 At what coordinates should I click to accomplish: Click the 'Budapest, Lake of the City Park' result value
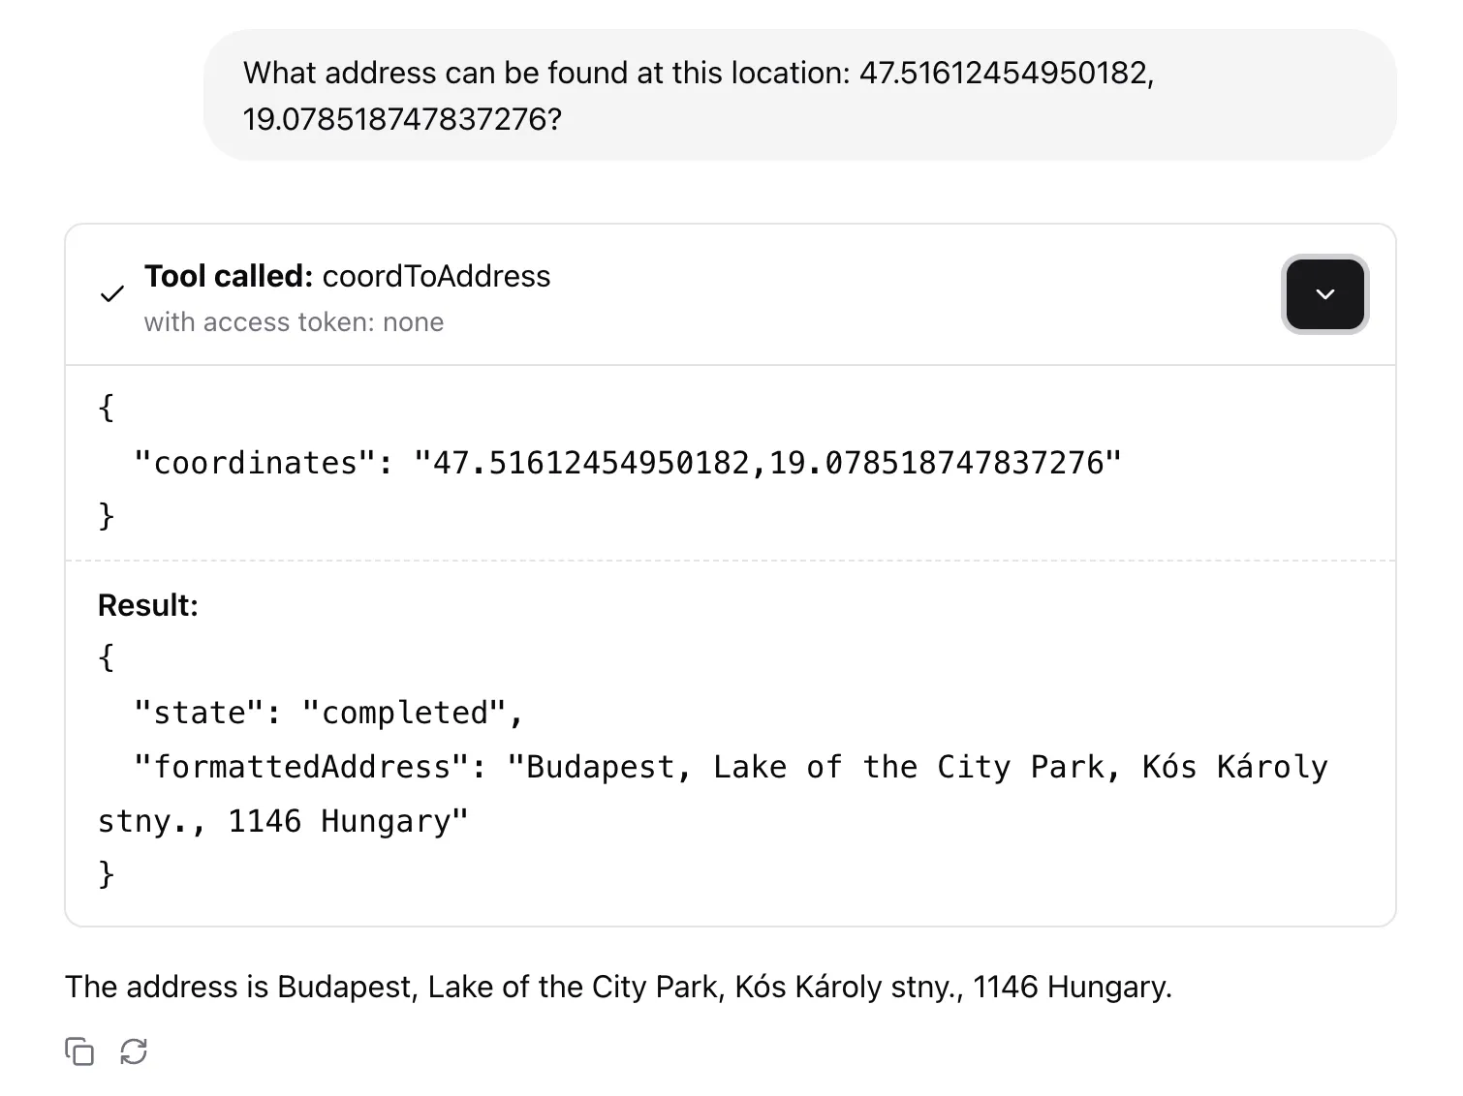(x=814, y=767)
